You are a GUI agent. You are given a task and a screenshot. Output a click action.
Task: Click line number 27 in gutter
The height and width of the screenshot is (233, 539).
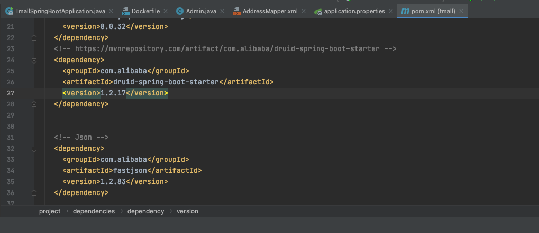tap(11, 93)
